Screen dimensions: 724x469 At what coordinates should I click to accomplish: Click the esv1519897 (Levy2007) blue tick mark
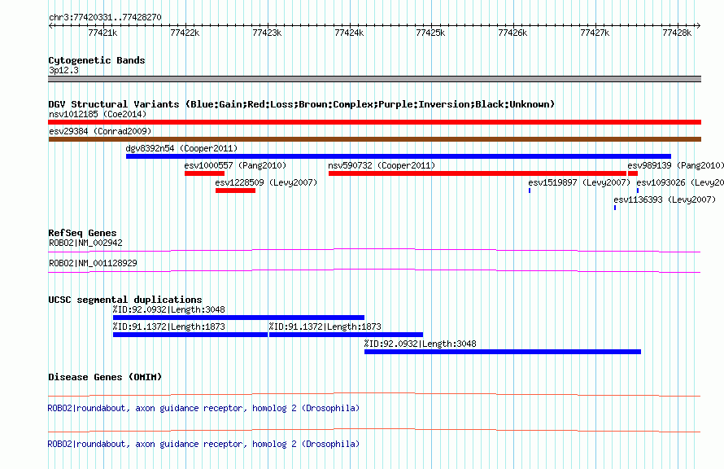pyautogui.click(x=530, y=191)
